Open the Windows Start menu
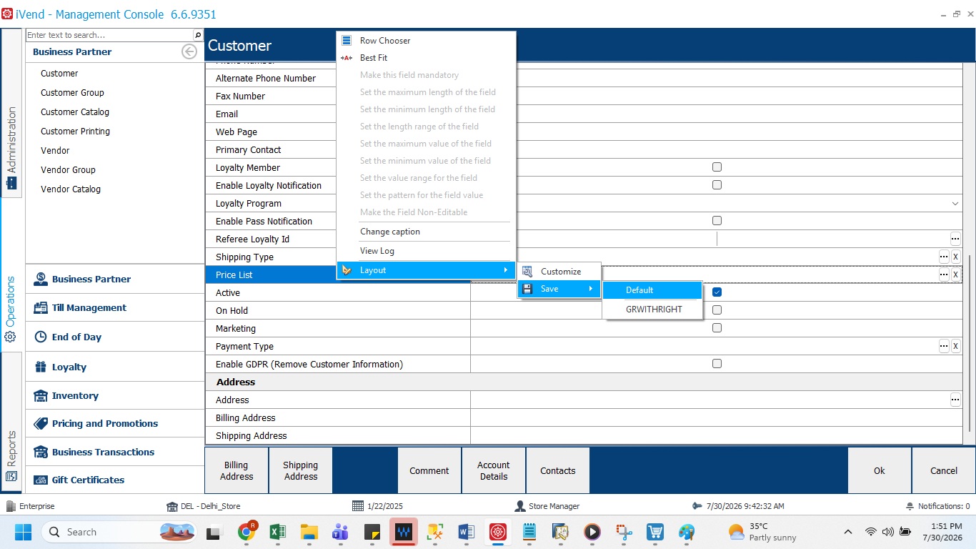The height and width of the screenshot is (549, 976). (23, 532)
